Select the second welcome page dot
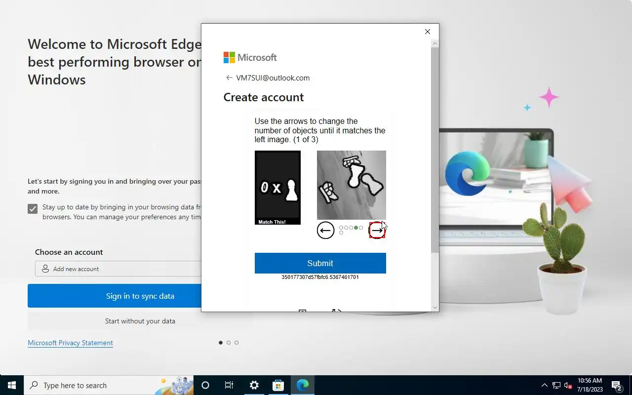The width and height of the screenshot is (632, 395). (x=229, y=343)
